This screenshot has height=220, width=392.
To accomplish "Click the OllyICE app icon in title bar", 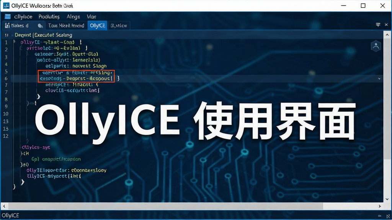I will point(6,5).
